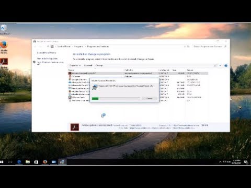The width and height of the screenshot is (251, 188).
Task: Open Task View on the taskbar
Action: click(10, 162)
